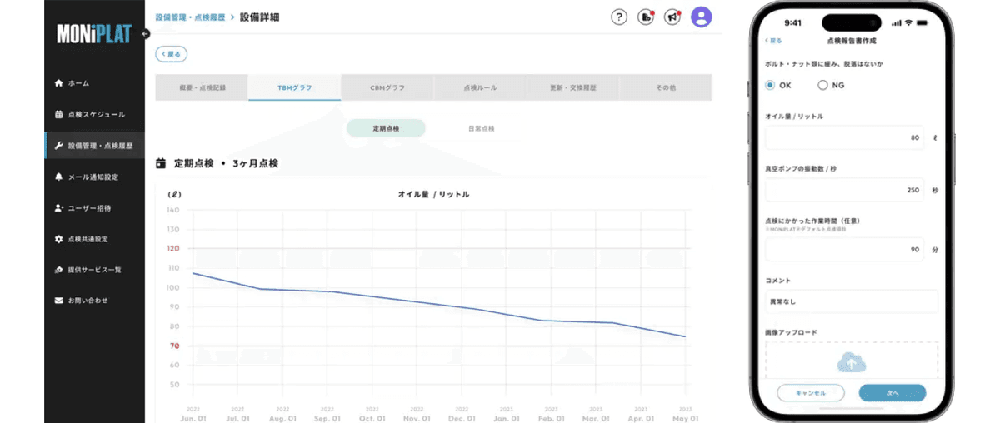The image size is (1000, 423).
Task: Click the オイル量 input field
Action: click(843, 138)
